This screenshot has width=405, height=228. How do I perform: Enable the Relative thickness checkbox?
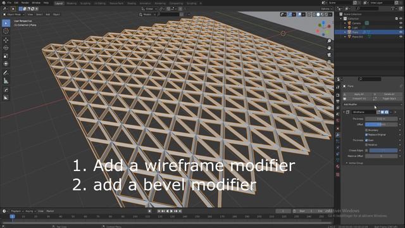point(366,145)
